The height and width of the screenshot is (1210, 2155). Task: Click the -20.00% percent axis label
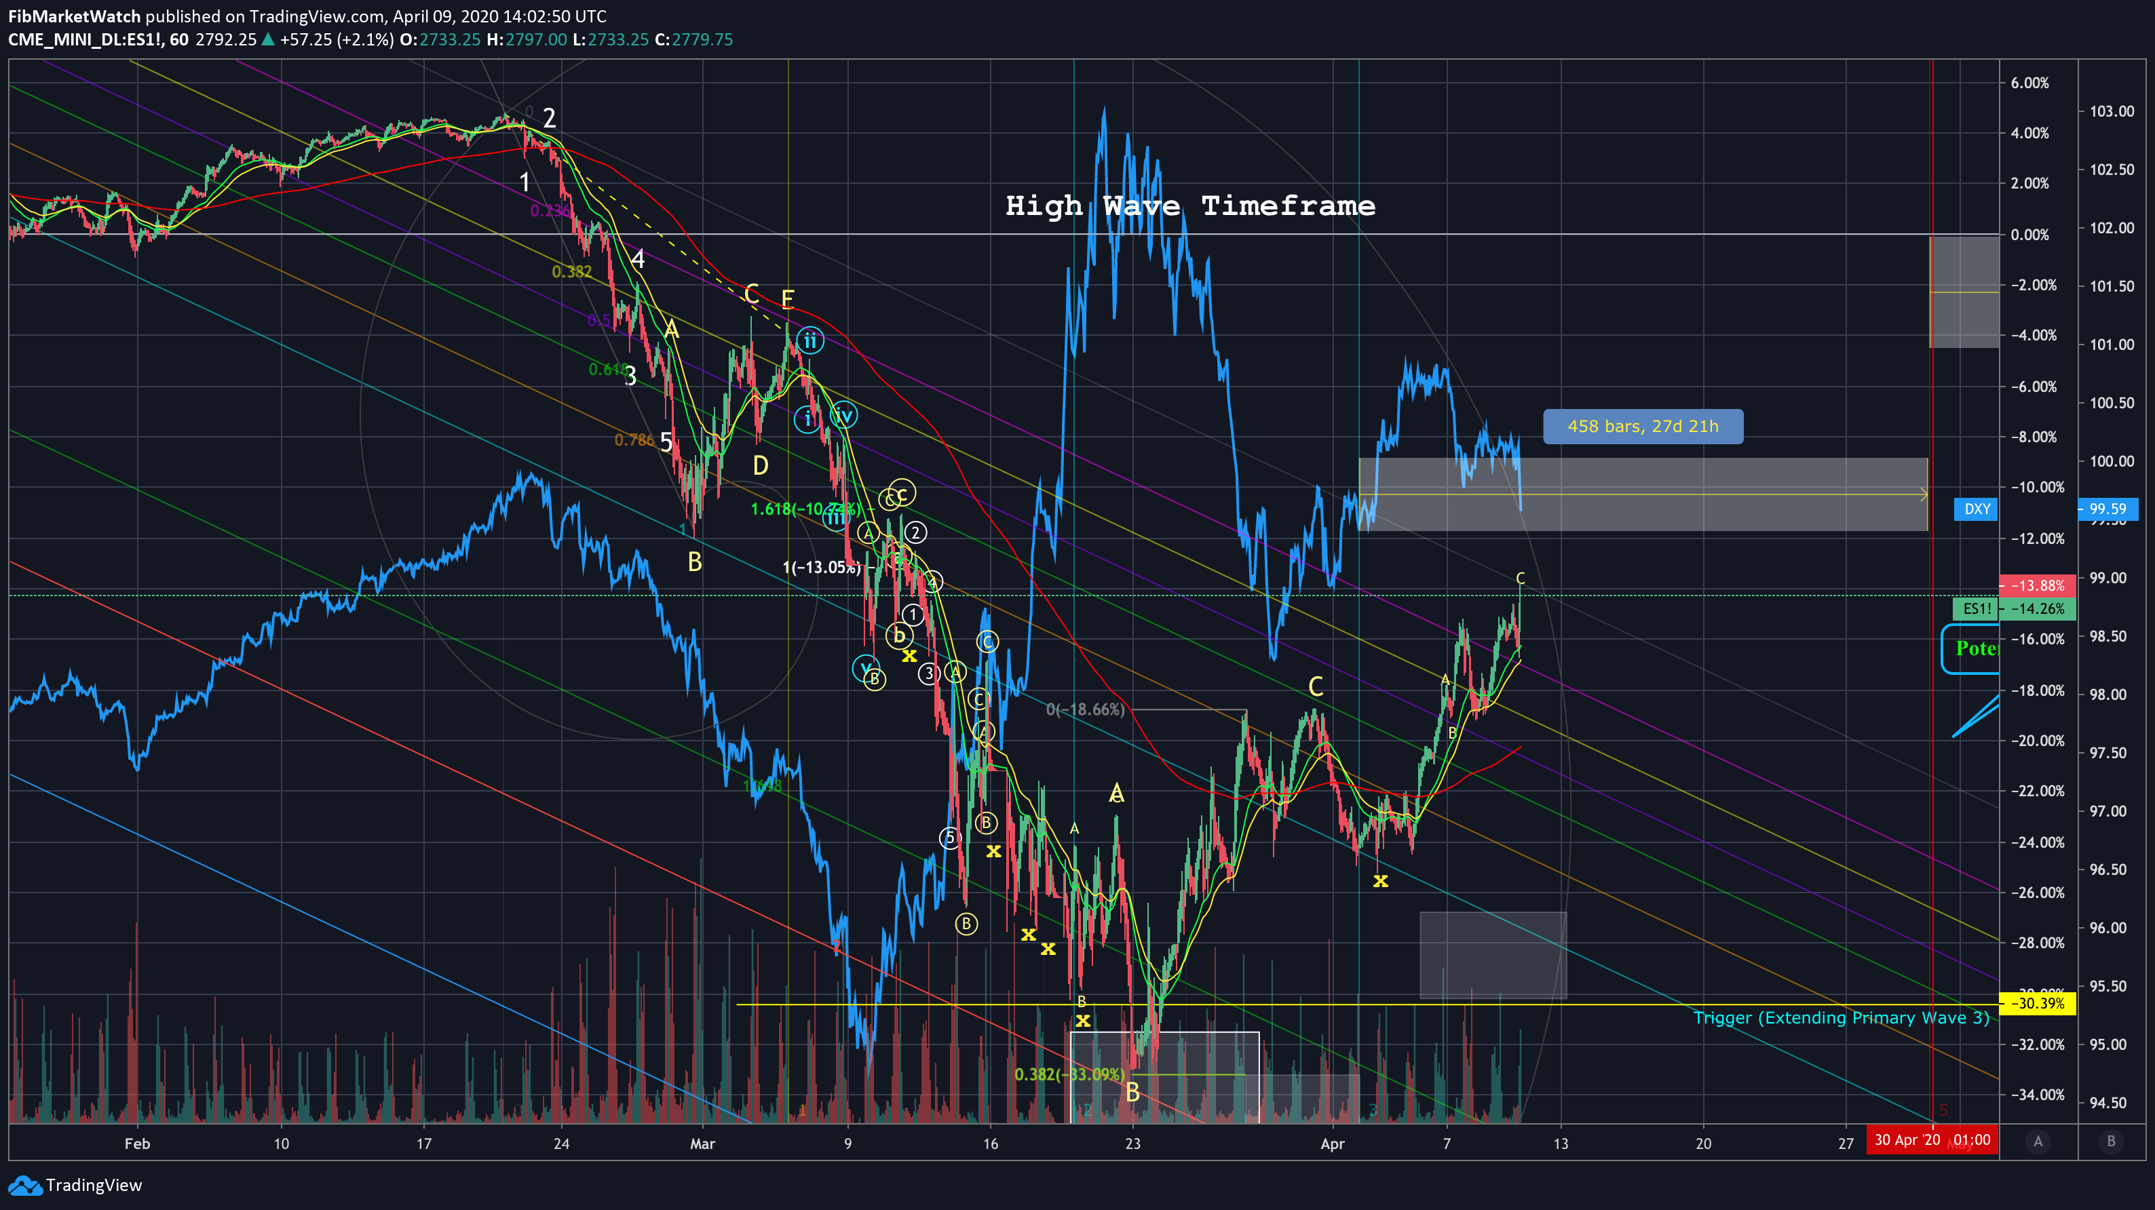tap(2038, 741)
